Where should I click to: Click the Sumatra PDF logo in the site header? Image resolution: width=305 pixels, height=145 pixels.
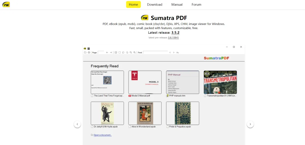pos(6,4)
